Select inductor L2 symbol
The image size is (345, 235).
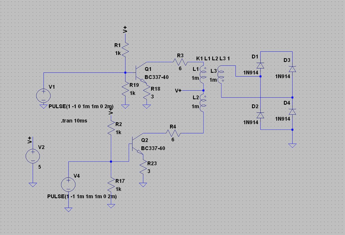(x=203, y=103)
